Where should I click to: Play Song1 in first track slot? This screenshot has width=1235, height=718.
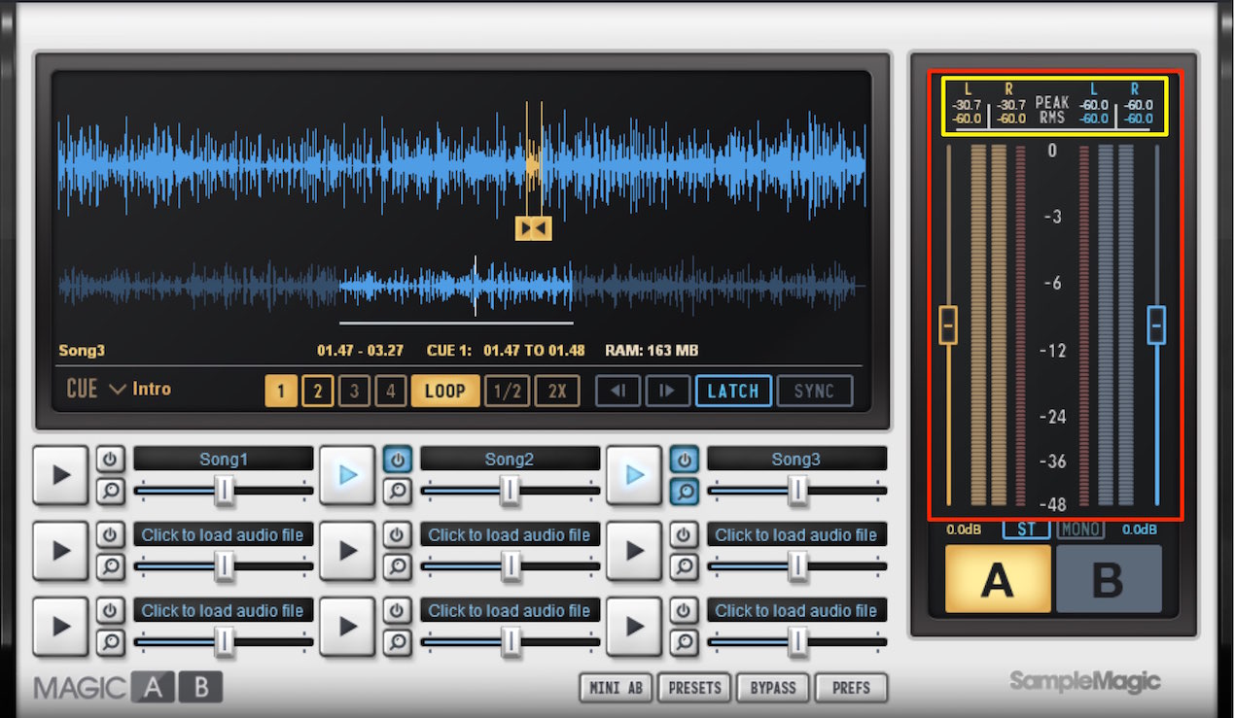[60, 474]
